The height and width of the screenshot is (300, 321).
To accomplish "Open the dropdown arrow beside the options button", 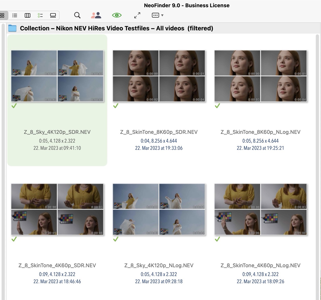I will (162, 15).
